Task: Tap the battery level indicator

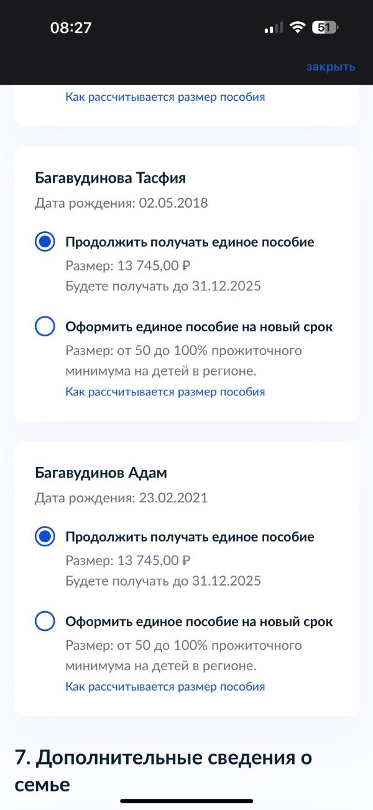Action: click(325, 27)
